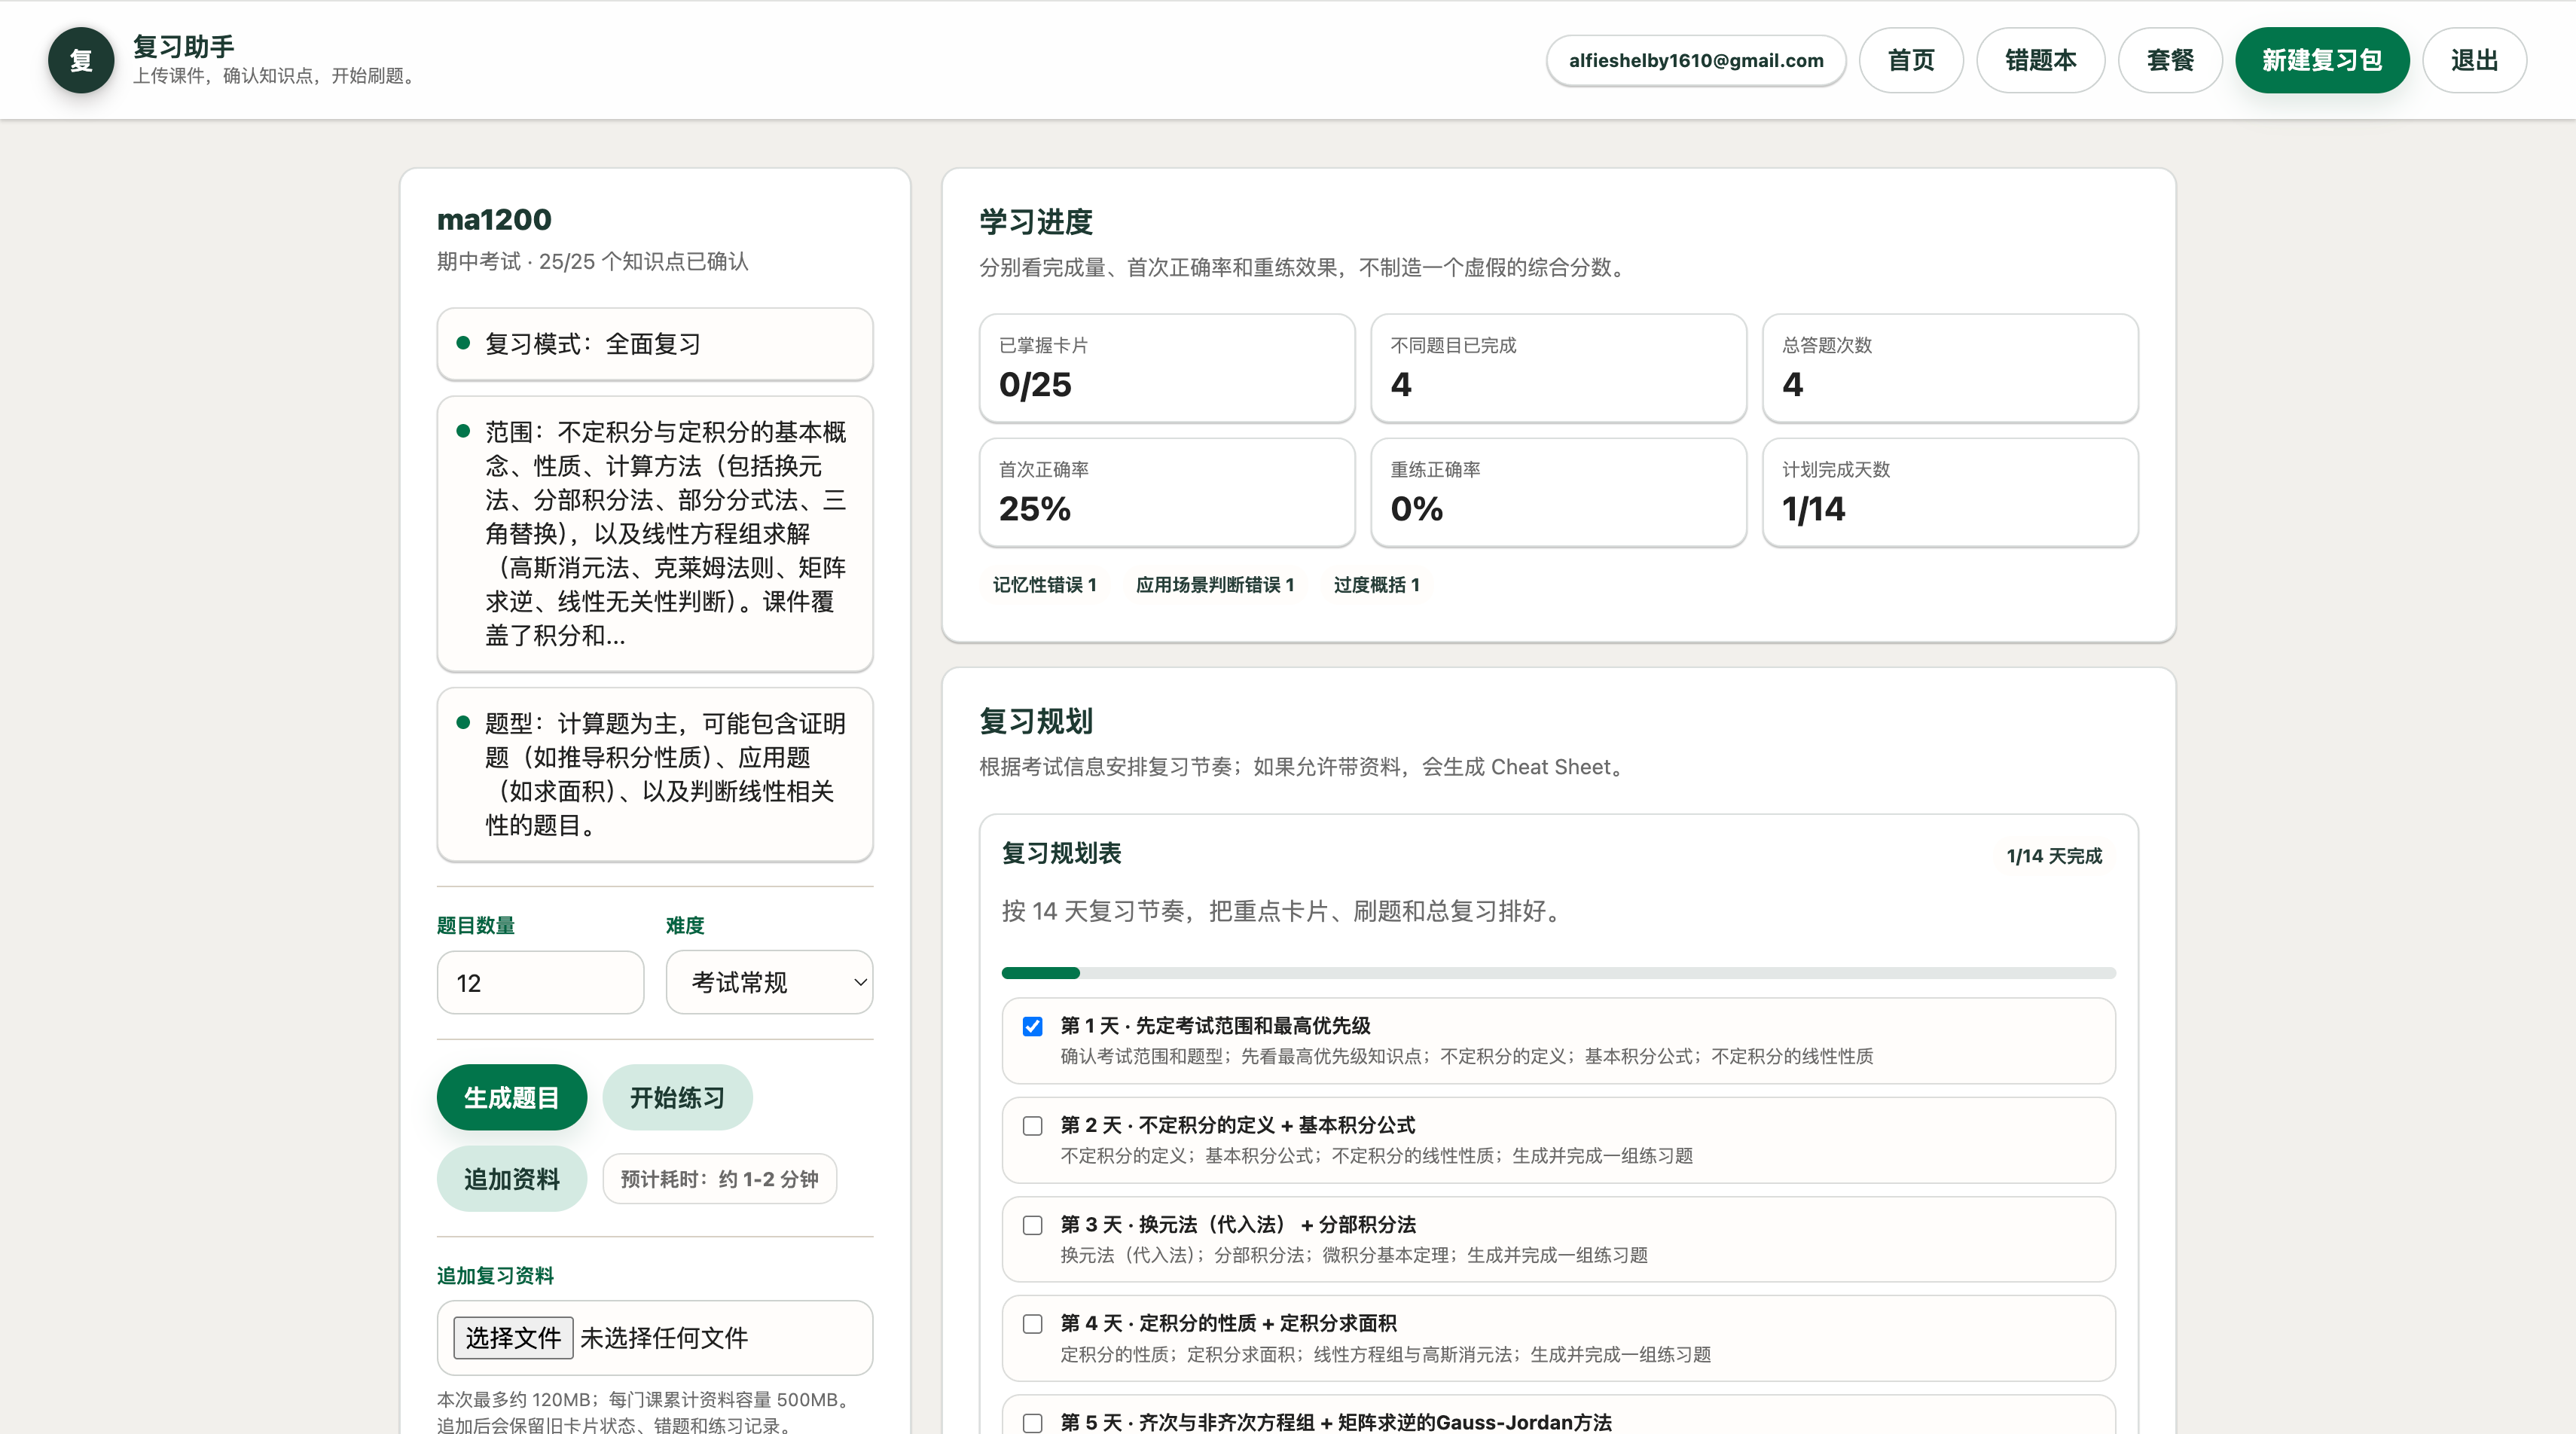
Task: Click the 生成题目 button
Action: [x=511, y=1097]
